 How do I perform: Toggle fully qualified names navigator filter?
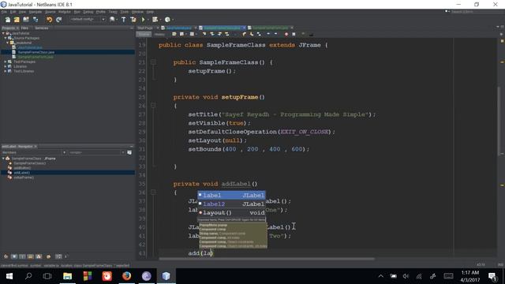(48, 256)
